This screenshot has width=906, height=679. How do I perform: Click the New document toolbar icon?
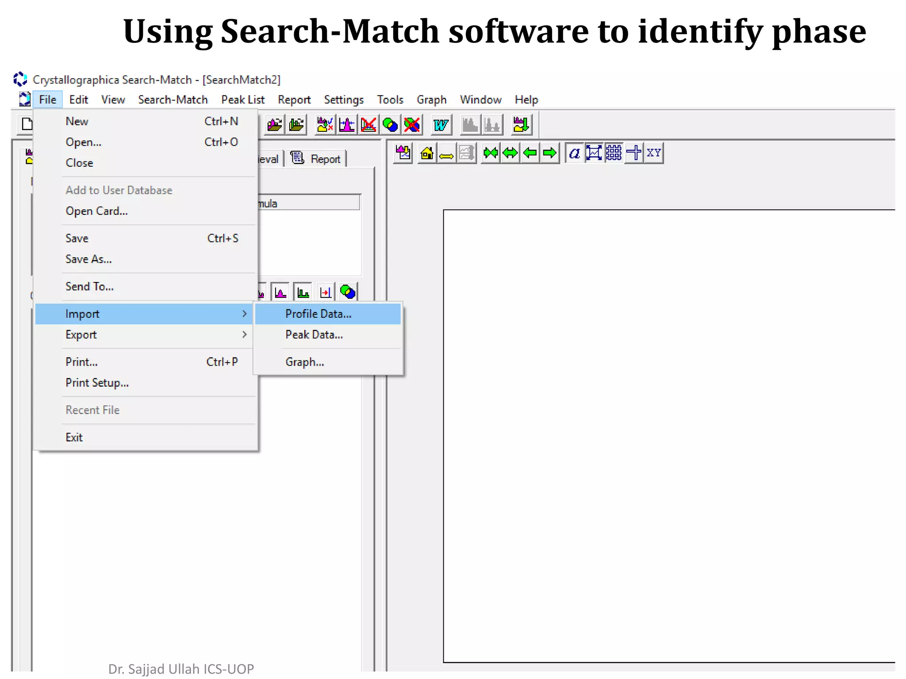(x=27, y=124)
